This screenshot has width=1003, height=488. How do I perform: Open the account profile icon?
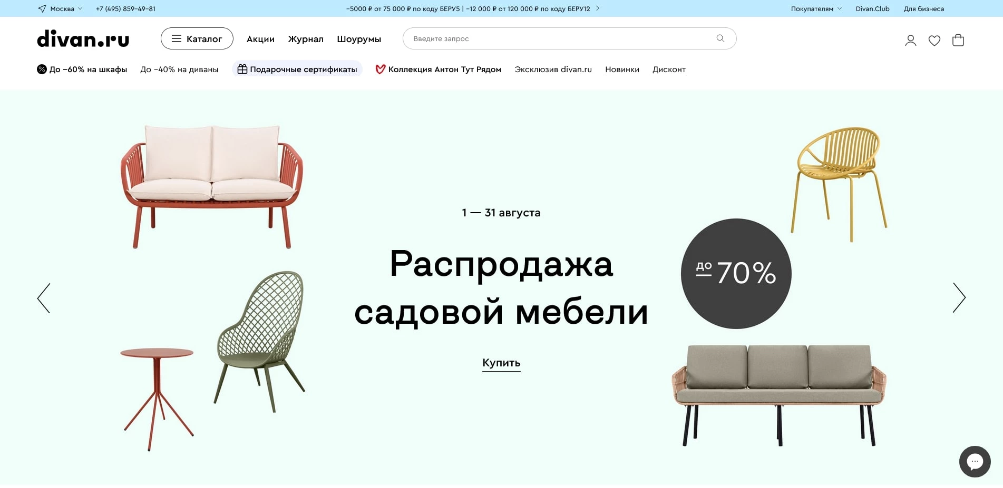coord(910,39)
